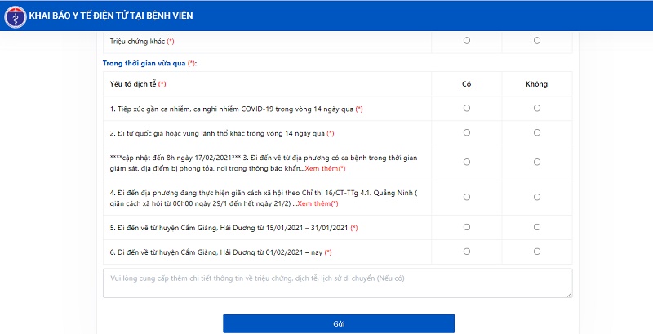Click the additional details text area

(x=337, y=283)
